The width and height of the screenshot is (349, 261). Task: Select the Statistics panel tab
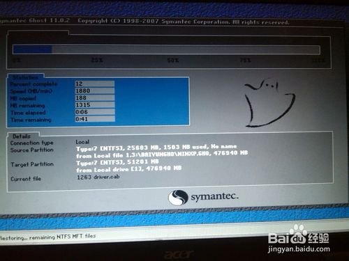tap(26, 77)
